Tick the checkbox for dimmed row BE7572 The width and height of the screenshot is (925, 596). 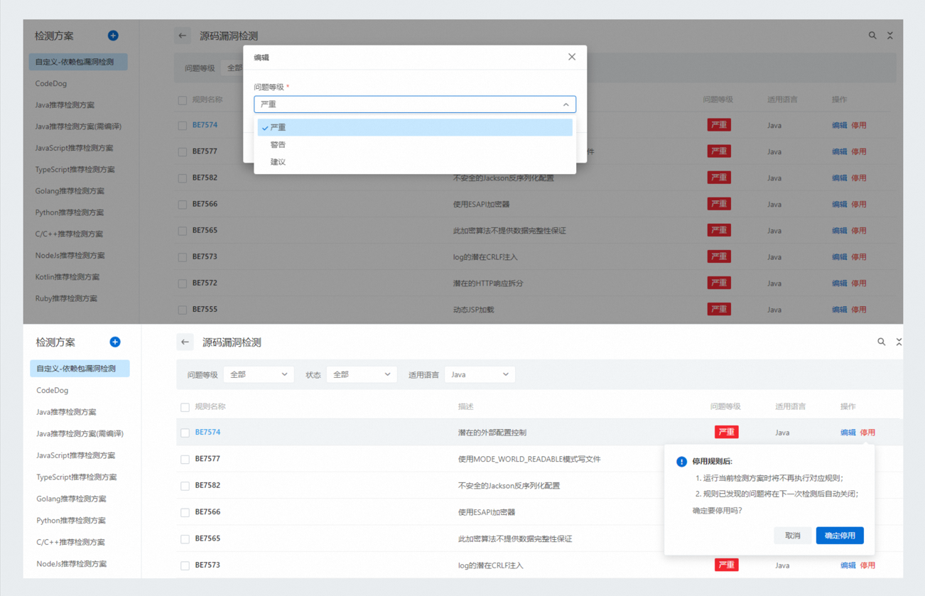point(183,283)
